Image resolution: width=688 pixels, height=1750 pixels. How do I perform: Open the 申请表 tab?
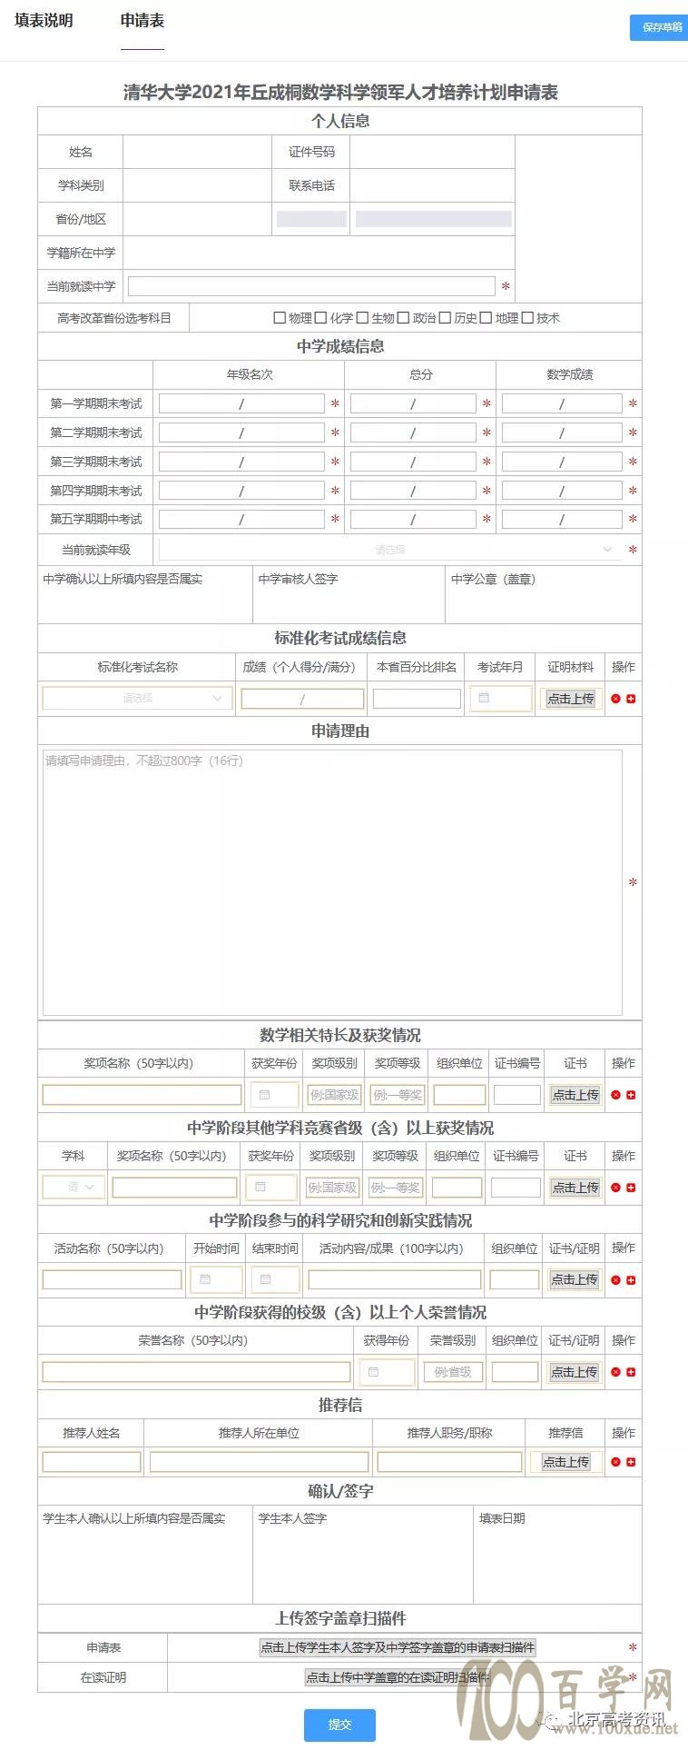coord(143,21)
